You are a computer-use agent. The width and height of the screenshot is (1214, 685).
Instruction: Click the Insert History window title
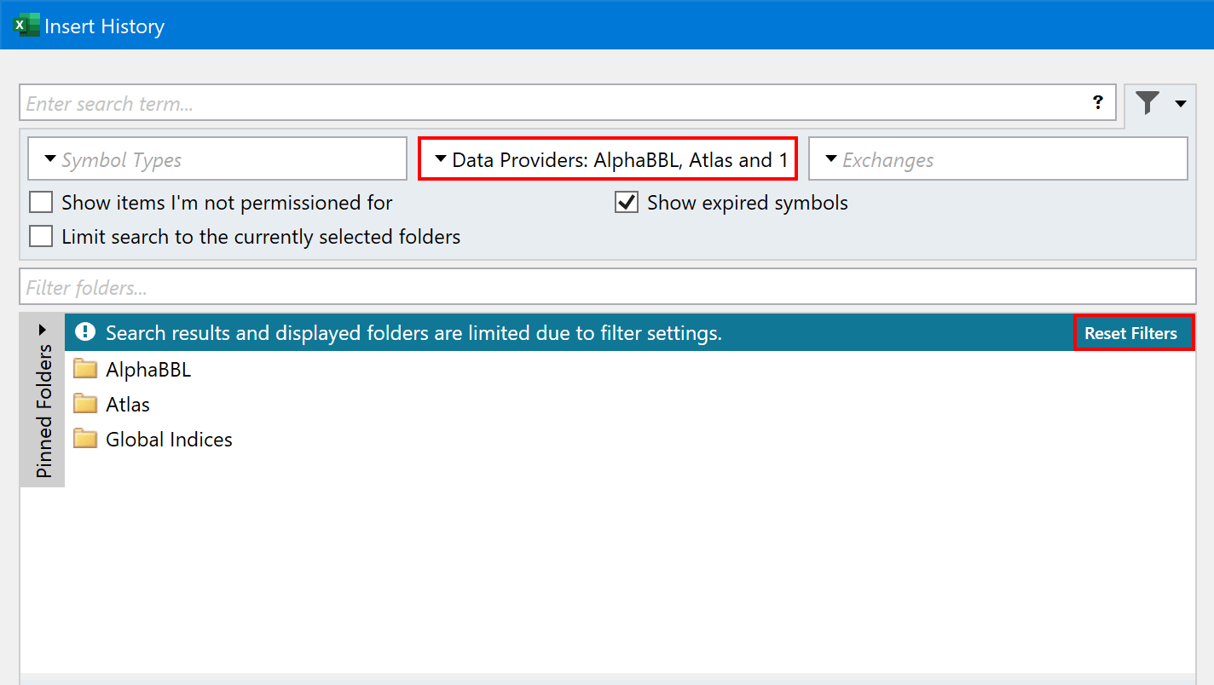tap(105, 26)
